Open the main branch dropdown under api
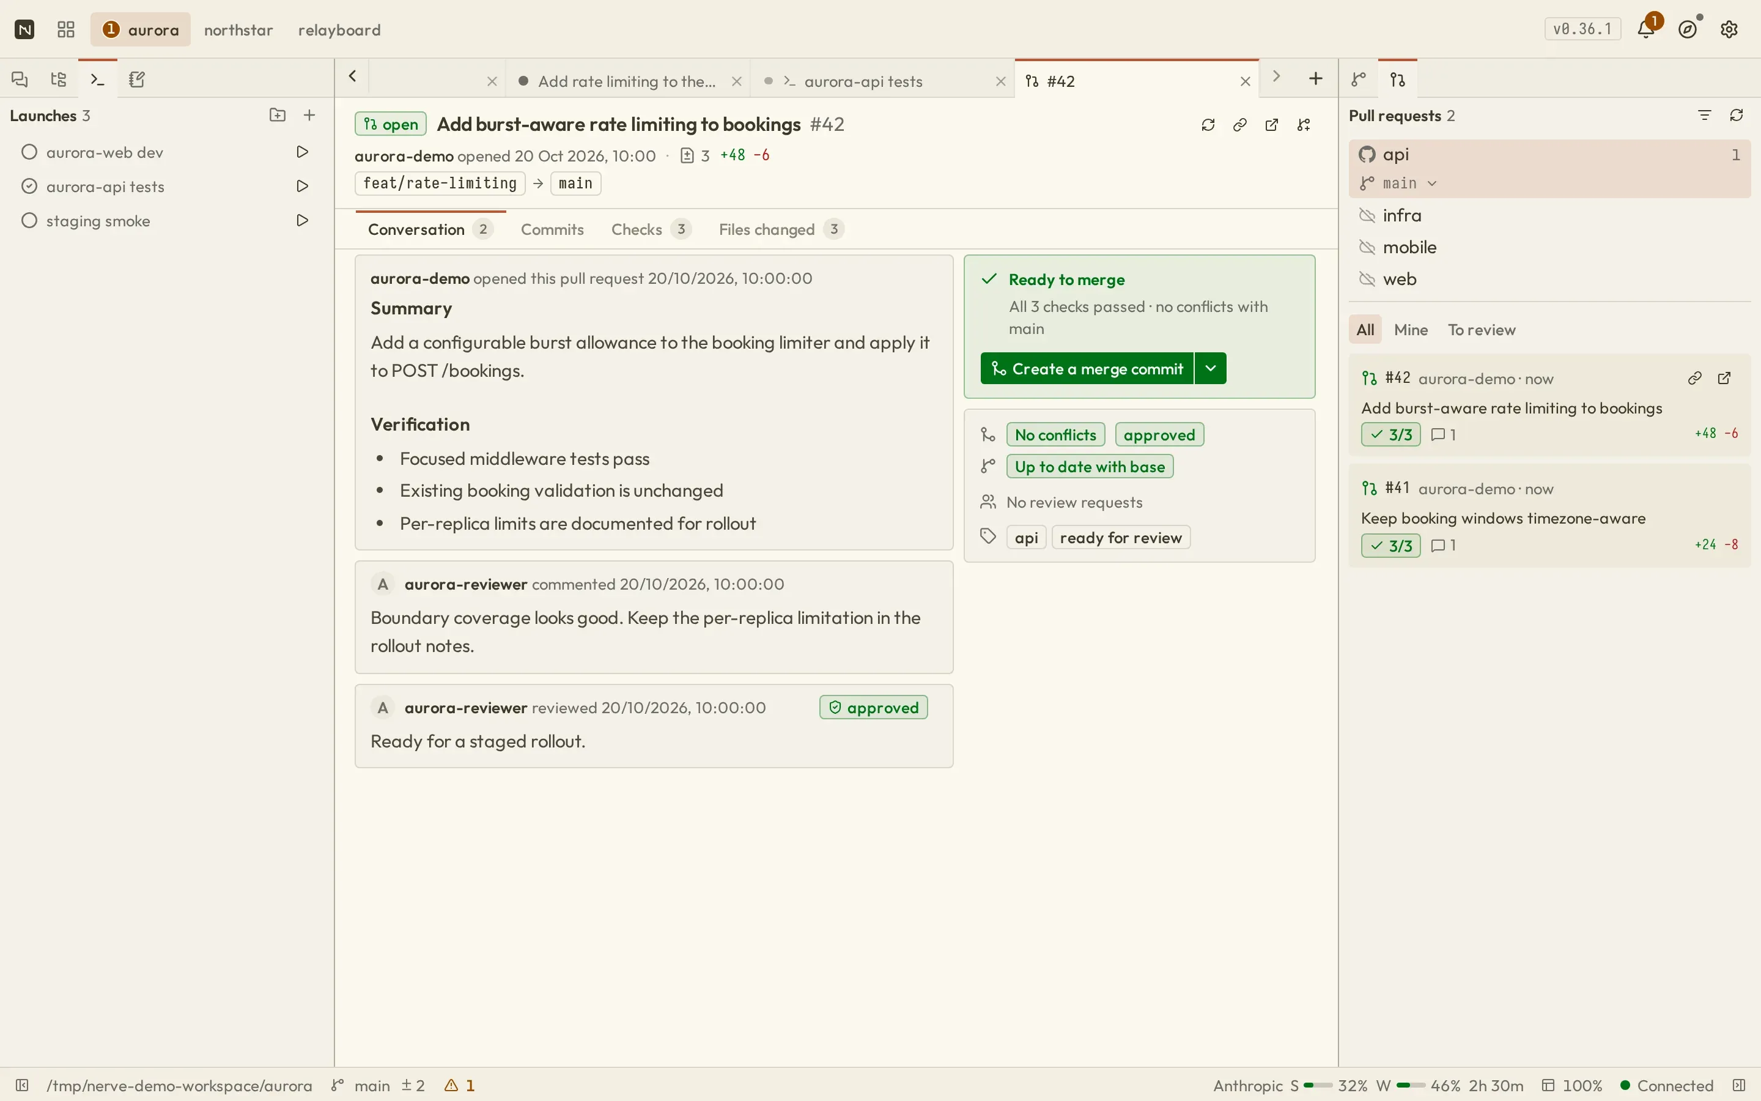Screen dimensions: 1761x1101 [1398, 183]
